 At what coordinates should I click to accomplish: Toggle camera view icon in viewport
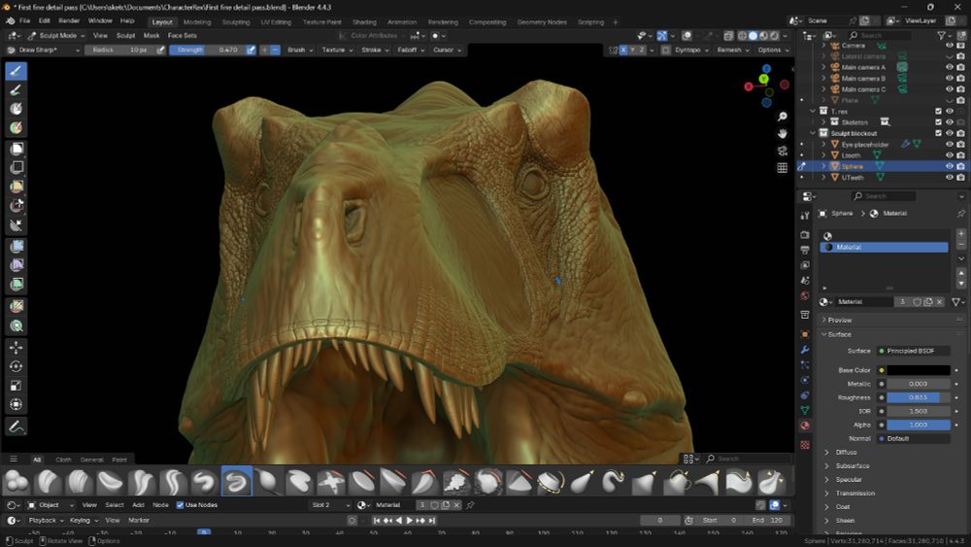[x=782, y=151]
